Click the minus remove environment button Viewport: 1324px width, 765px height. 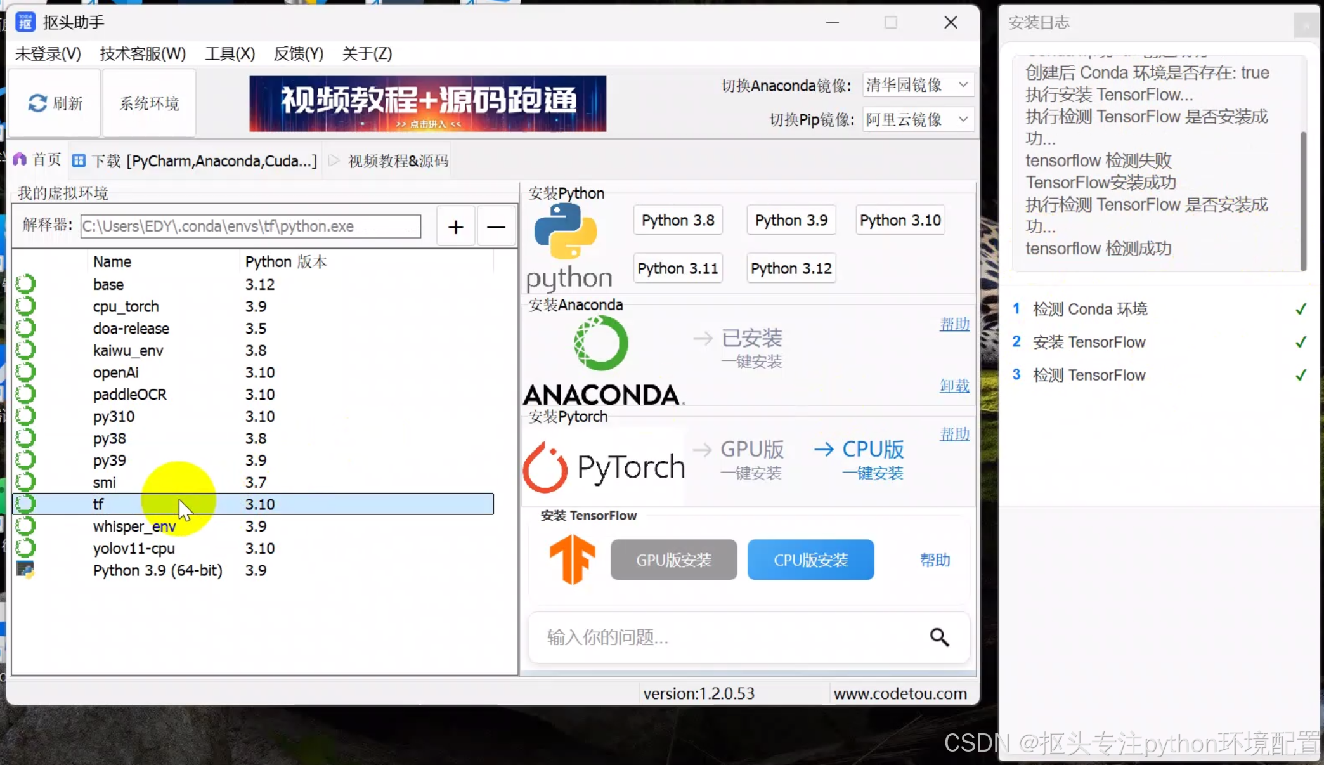(496, 226)
